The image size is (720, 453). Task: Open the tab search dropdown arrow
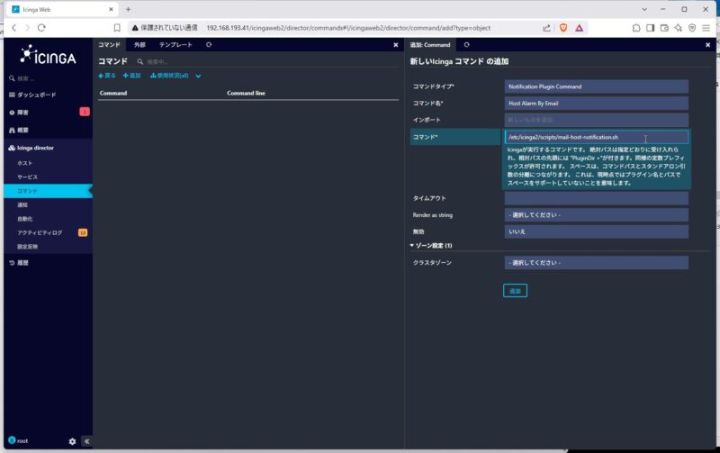(x=644, y=9)
